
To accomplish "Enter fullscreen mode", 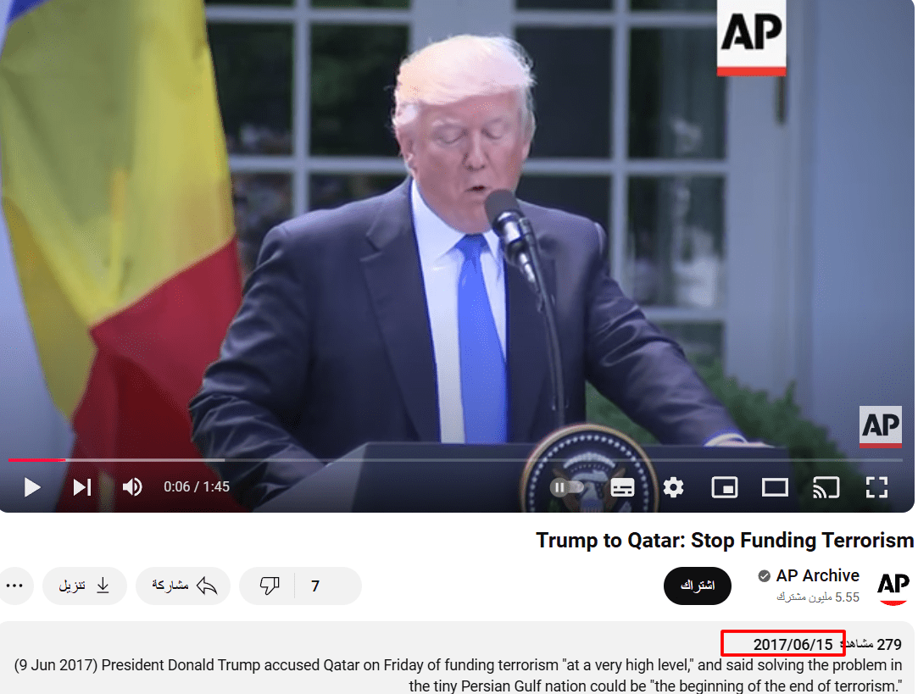I will tap(876, 487).
